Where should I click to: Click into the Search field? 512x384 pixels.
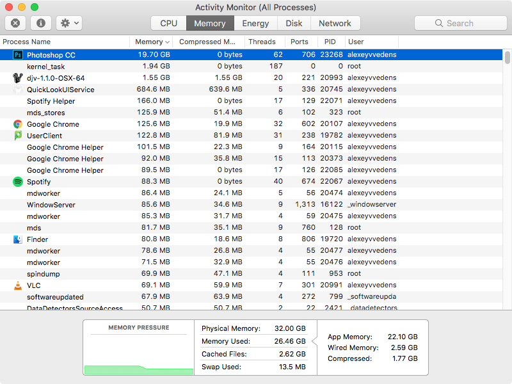pyautogui.click(x=460, y=23)
